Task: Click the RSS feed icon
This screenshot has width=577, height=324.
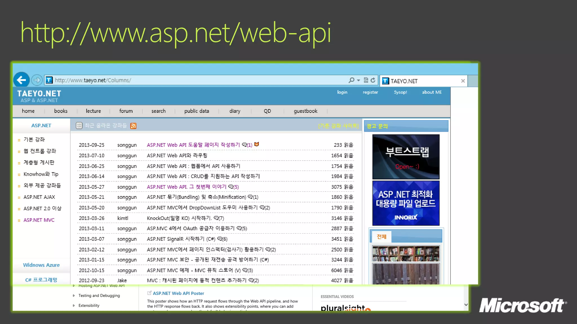Action: (x=133, y=126)
